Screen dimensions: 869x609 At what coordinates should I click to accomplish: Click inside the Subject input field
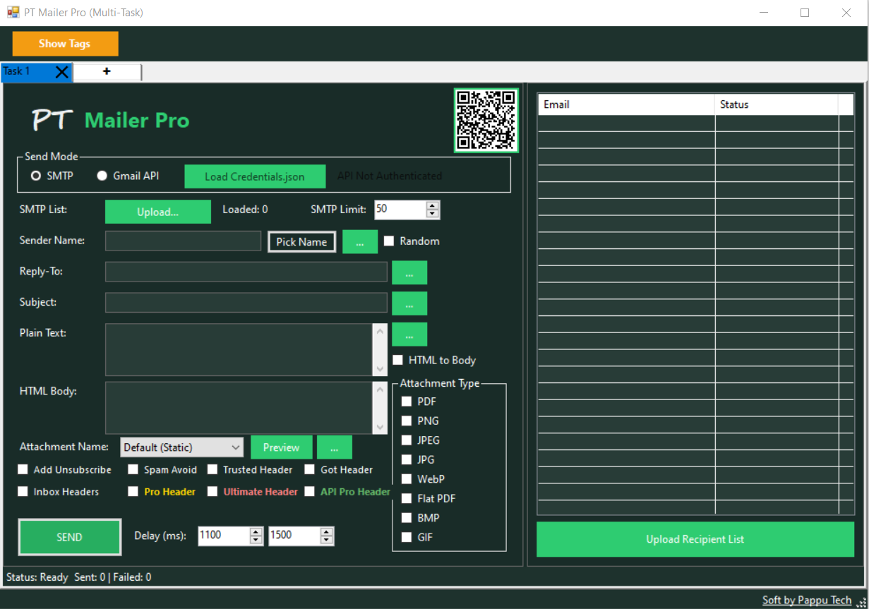coord(246,302)
